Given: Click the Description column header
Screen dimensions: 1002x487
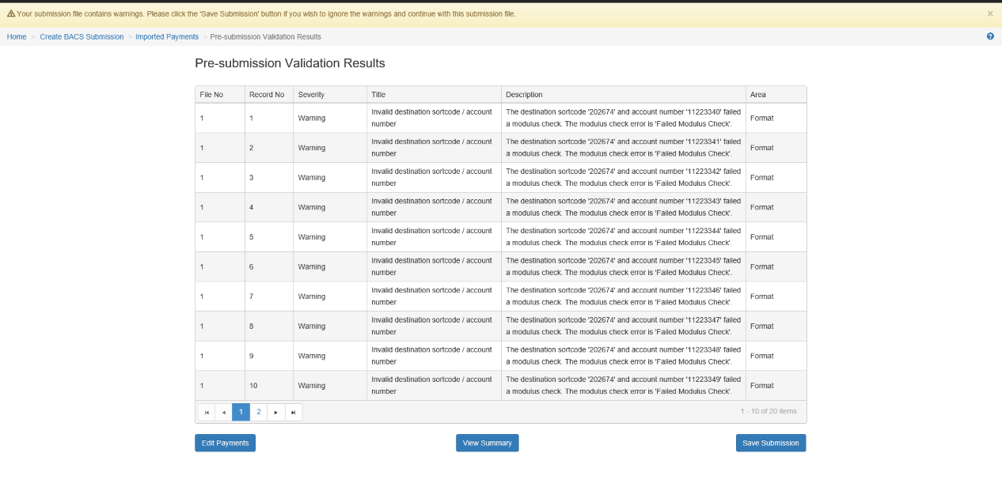Looking at the screenshot, I should coord(524,95).
